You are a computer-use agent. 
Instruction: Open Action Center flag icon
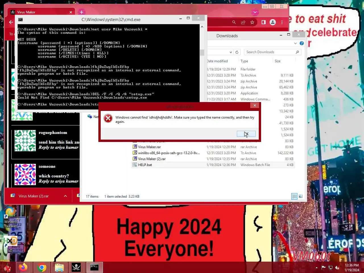point(324,268)
